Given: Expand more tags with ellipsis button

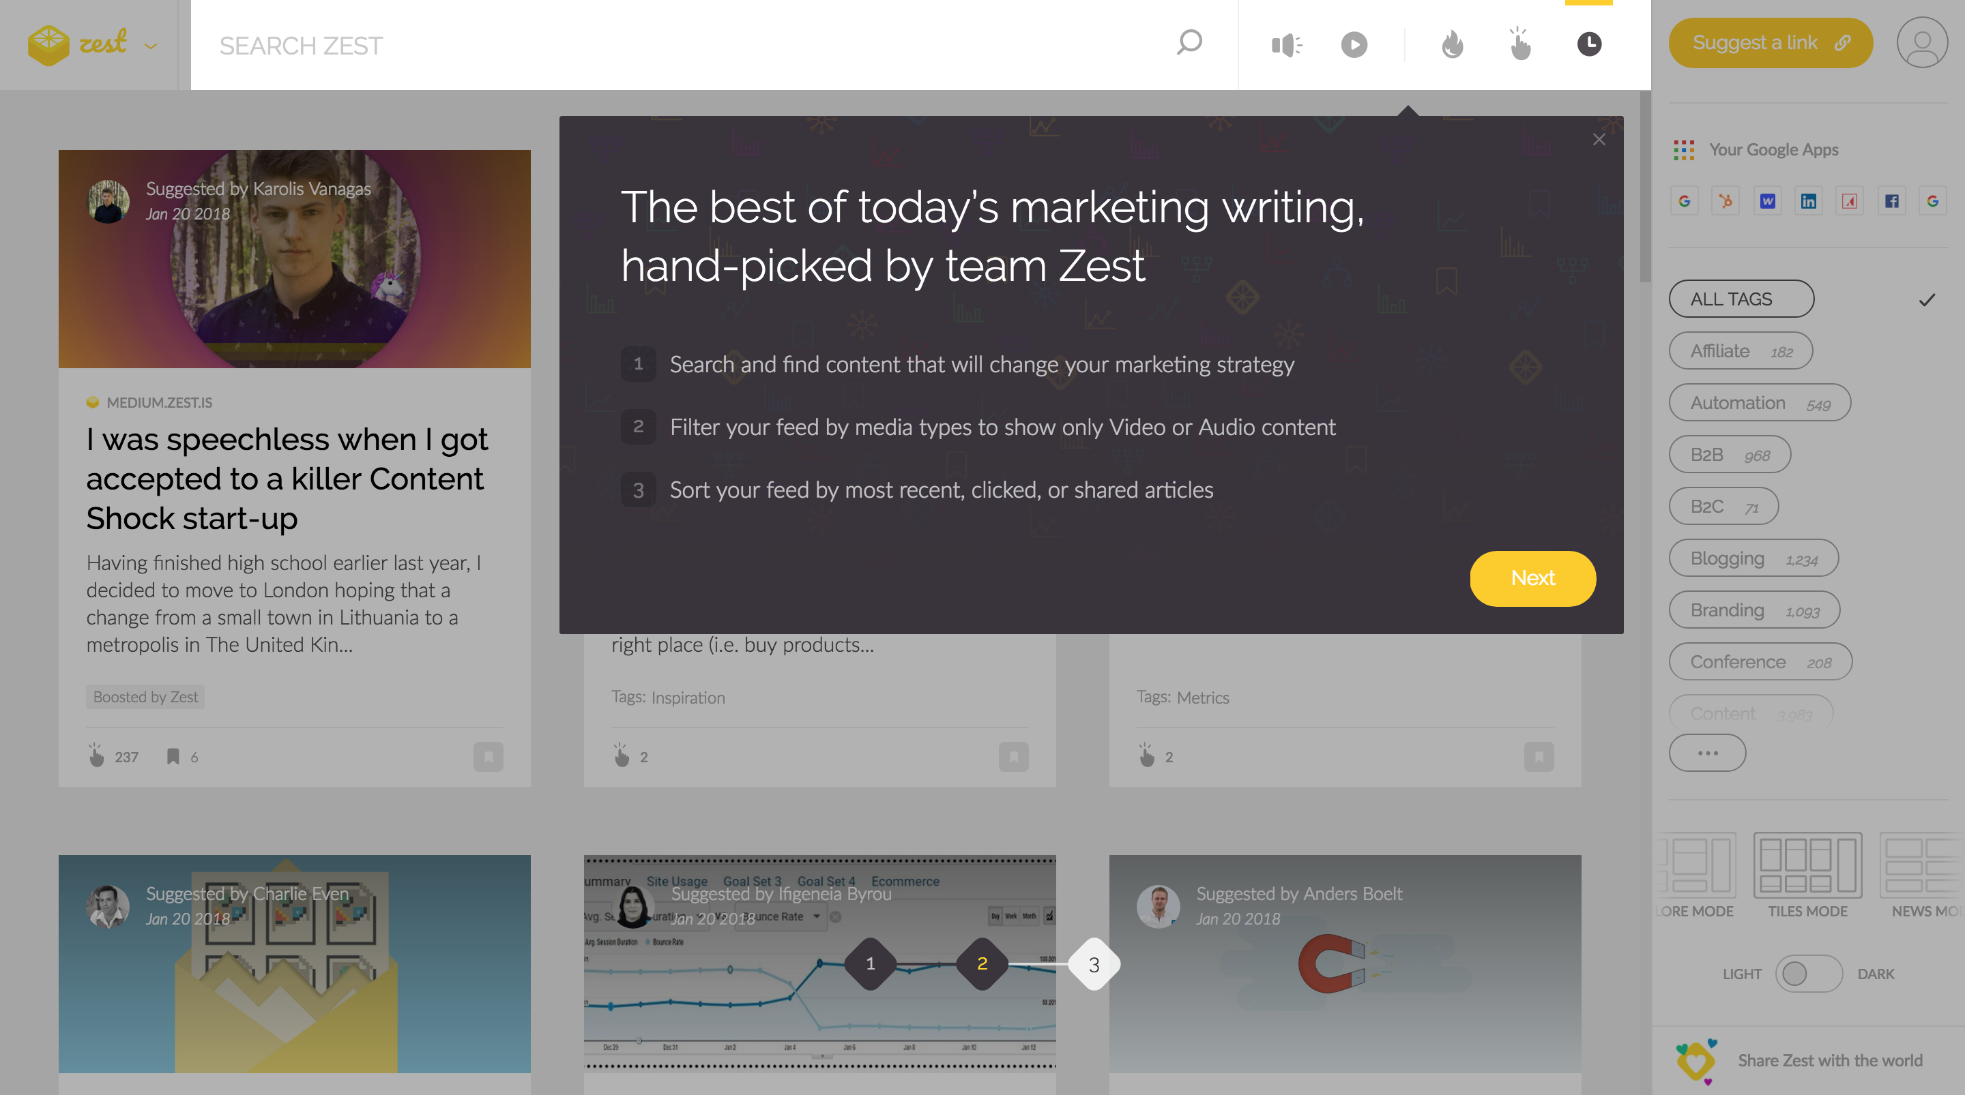Looking at the screenshot, I should click(1707, 753).
